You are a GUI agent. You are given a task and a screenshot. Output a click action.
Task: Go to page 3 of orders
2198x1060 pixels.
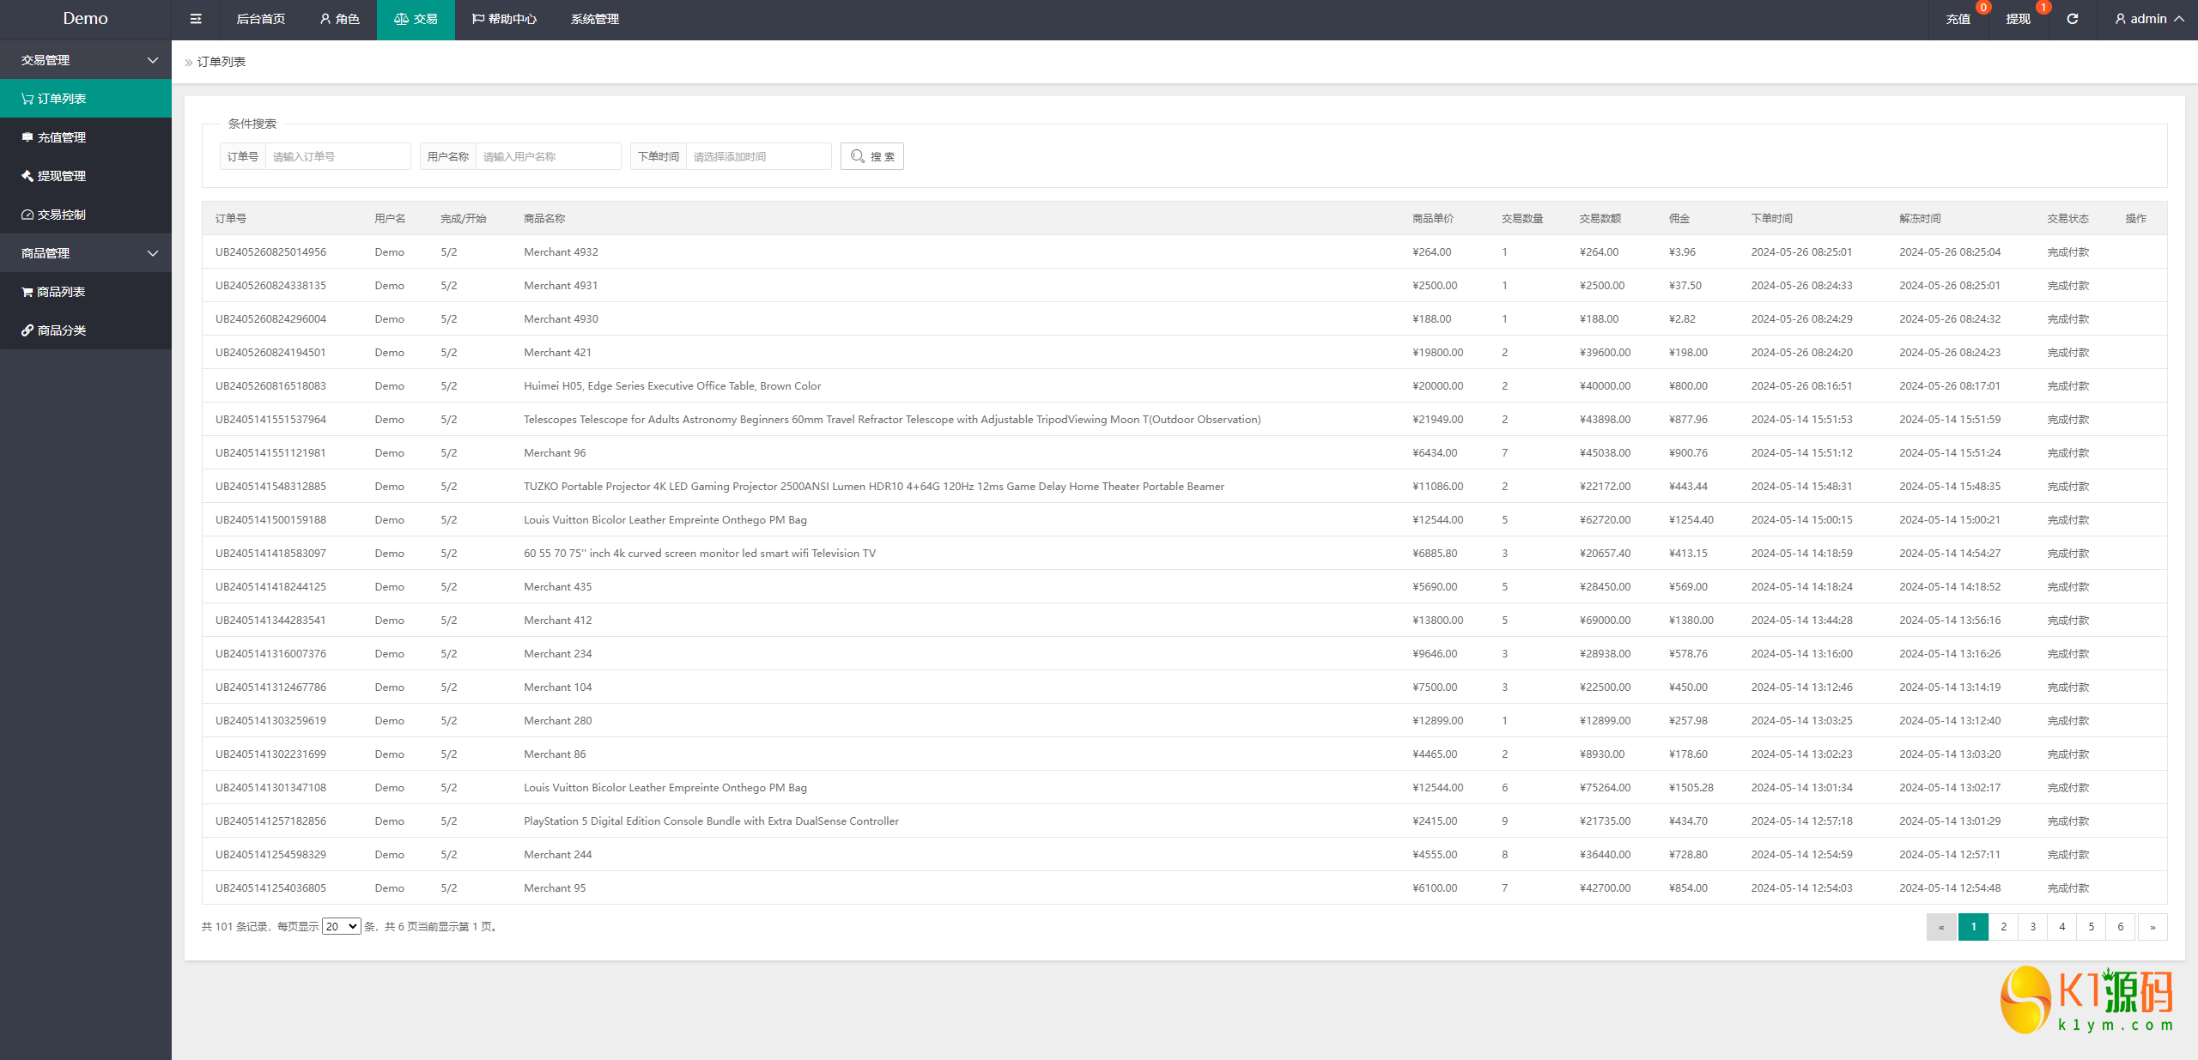point(2032,927)
